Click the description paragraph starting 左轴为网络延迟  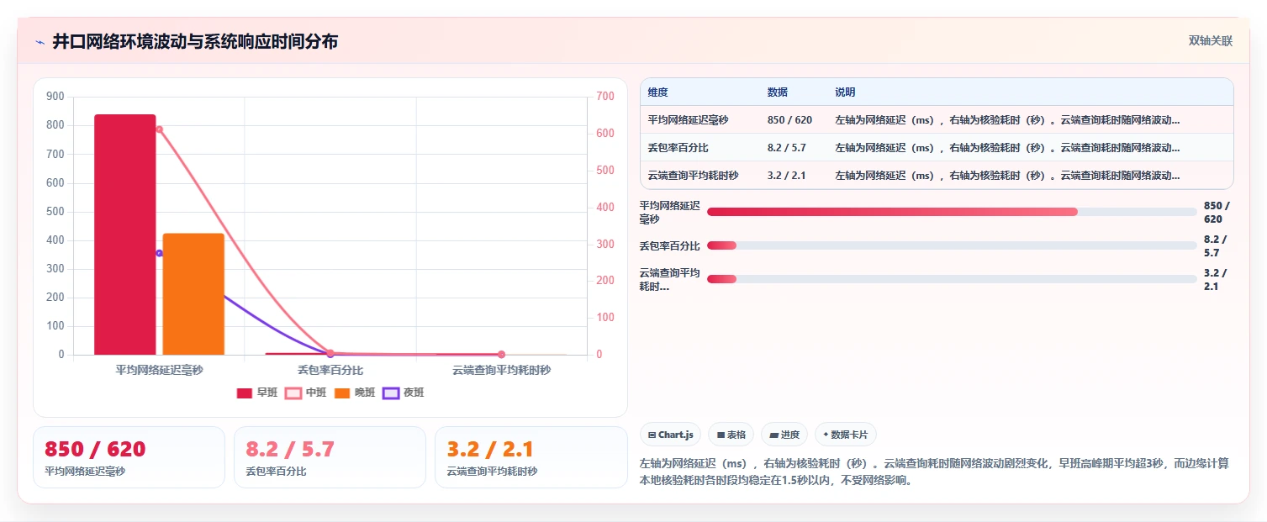click(x=935, y=472)
